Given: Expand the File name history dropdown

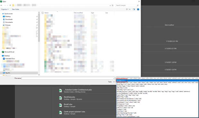Looking at the screenshot, I should [114, 78].
